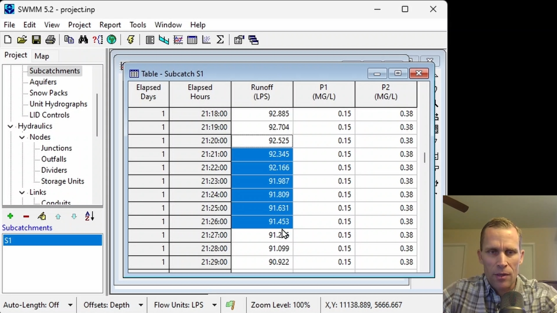This screenshot has width=557, height=313.
Task: Run simulation with the lightning bolt icon
Action: tap(131, 40)
